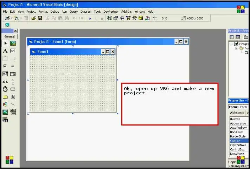
Task: Click the Cut scissors icon
Action: (47, 18)
